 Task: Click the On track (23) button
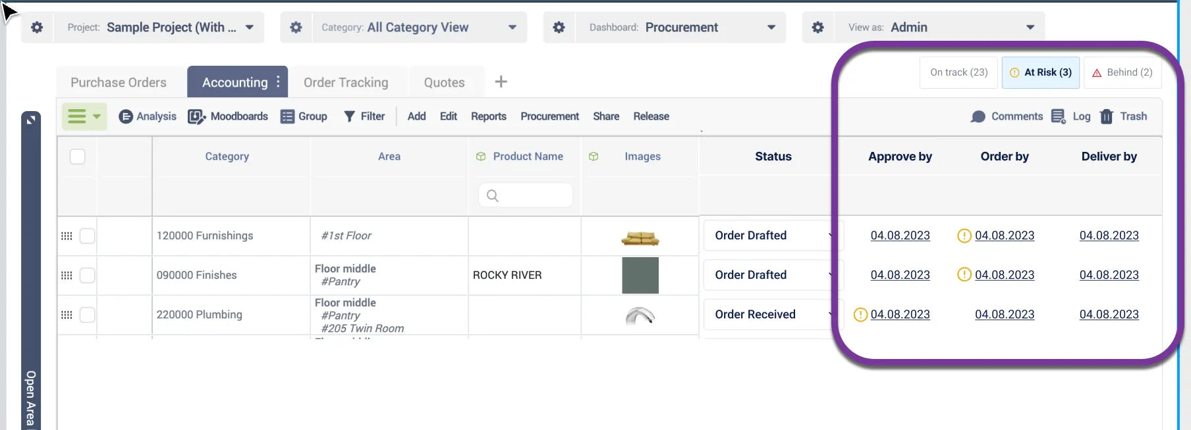pos(958,72)
